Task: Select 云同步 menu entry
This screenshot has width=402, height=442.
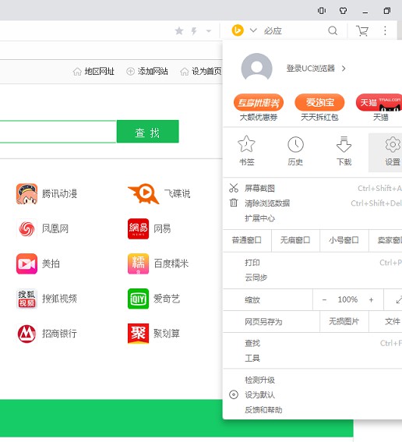Action: 256,278
